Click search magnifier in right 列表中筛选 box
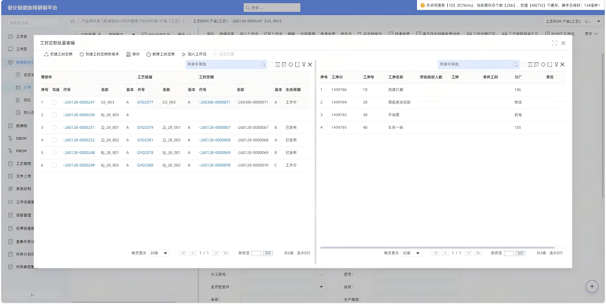The image size is (606, 304). pyautogui.click(x=516, y=64)
